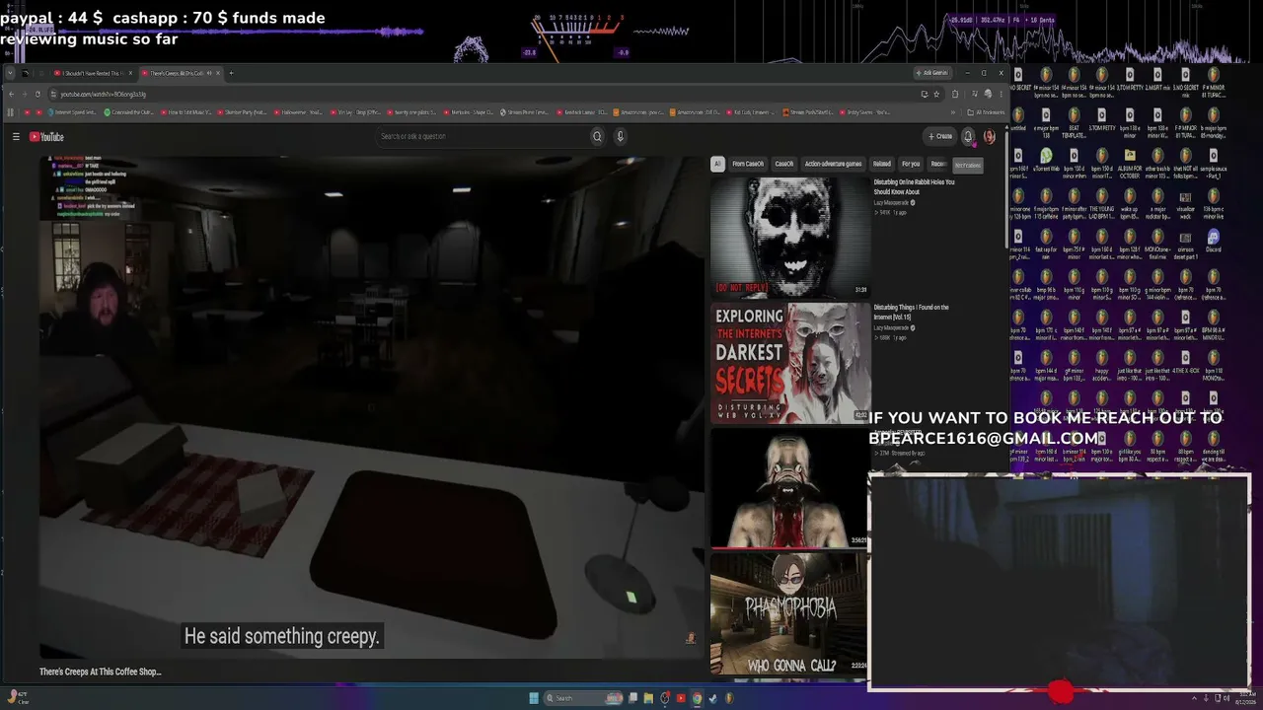Viewport: 1263px width, 710px height.
Task: Click the Create video button
Action: pyautogui.click(x=940, y=136)
